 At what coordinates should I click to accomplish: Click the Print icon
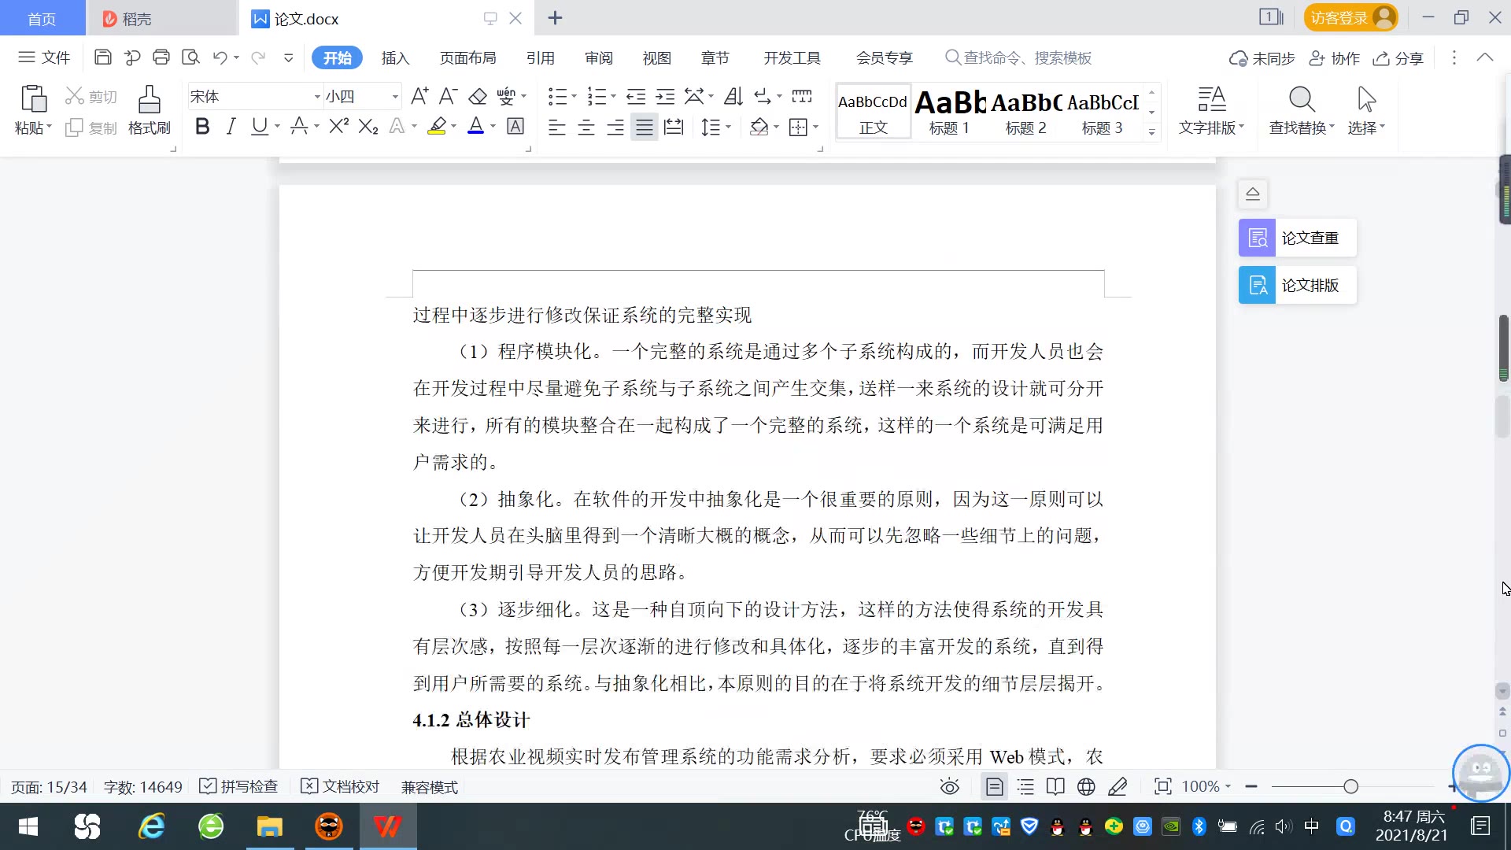161,57
